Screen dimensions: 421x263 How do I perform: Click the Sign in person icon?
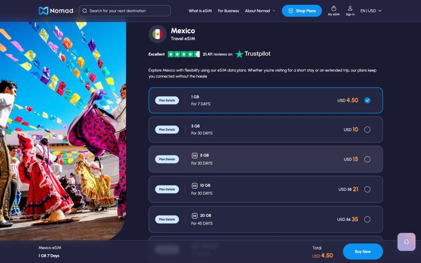point(350,9)
